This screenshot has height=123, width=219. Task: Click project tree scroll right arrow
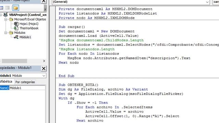coord(44,61)
